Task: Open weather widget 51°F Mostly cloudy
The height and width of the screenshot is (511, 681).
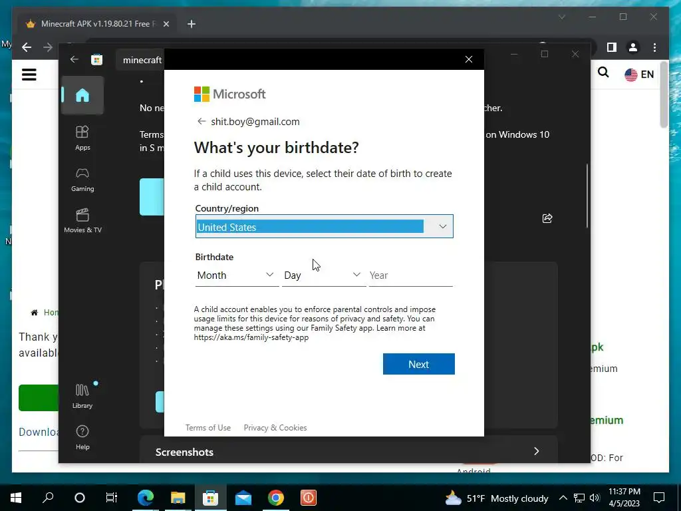Action: 496,498
